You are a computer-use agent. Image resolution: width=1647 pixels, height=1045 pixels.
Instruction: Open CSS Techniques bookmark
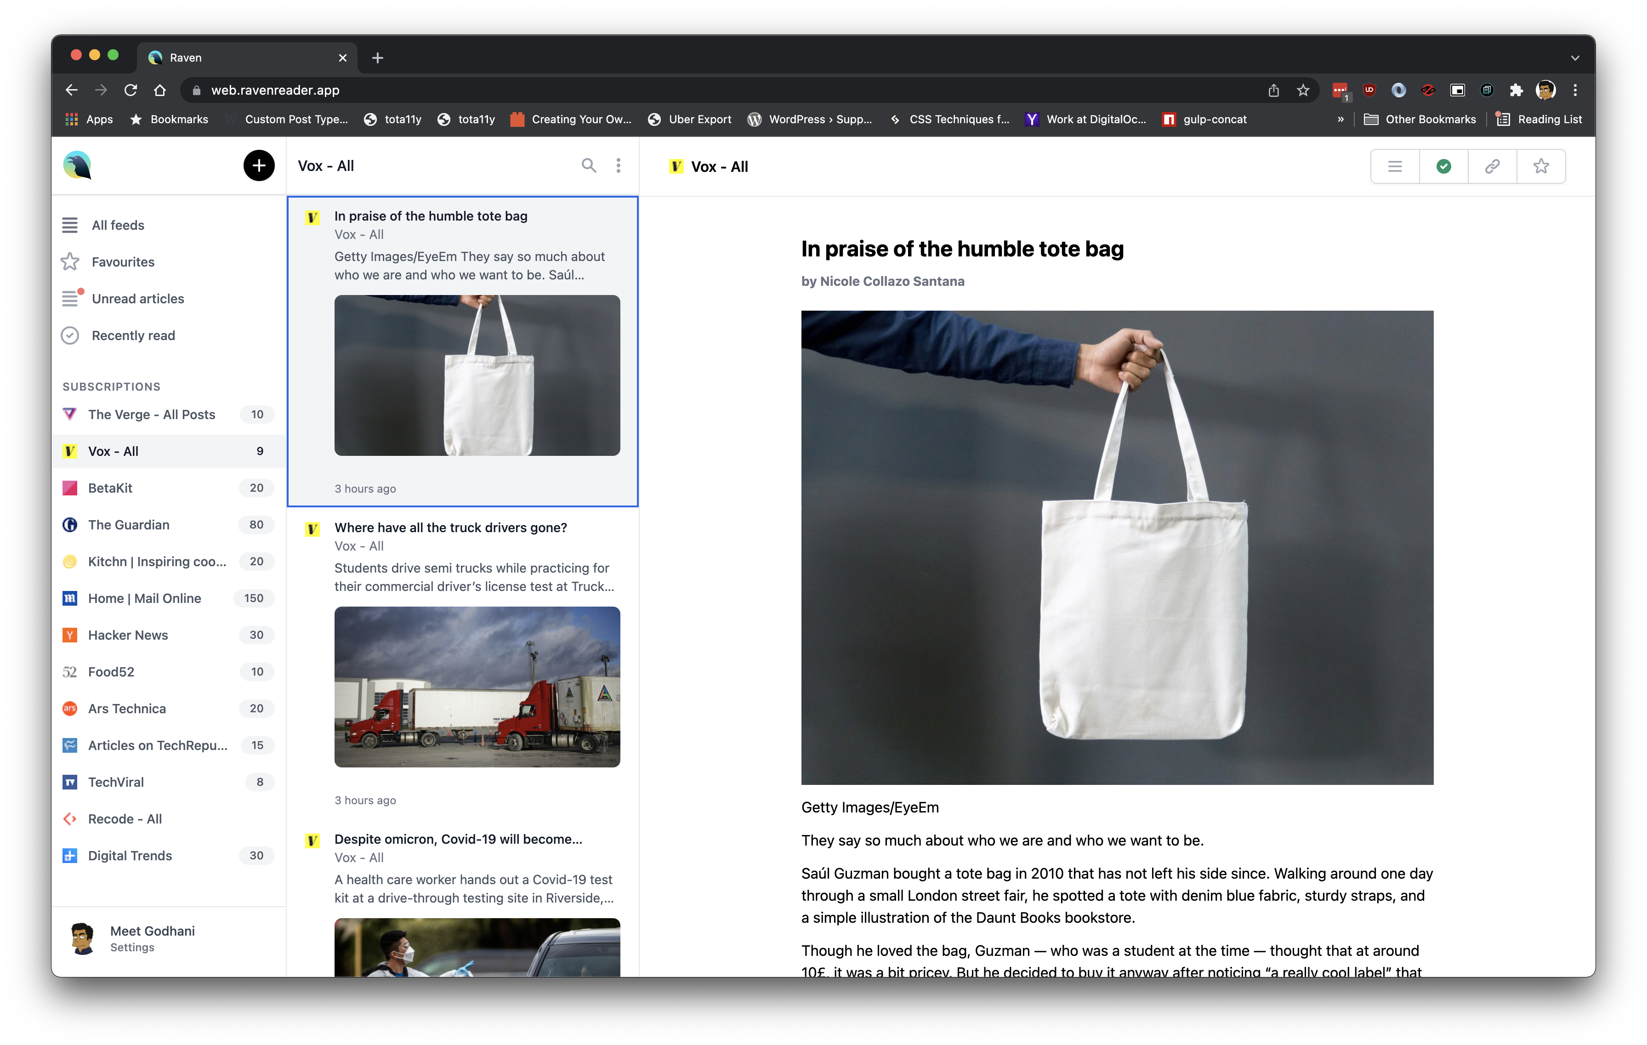click(948, 119)
